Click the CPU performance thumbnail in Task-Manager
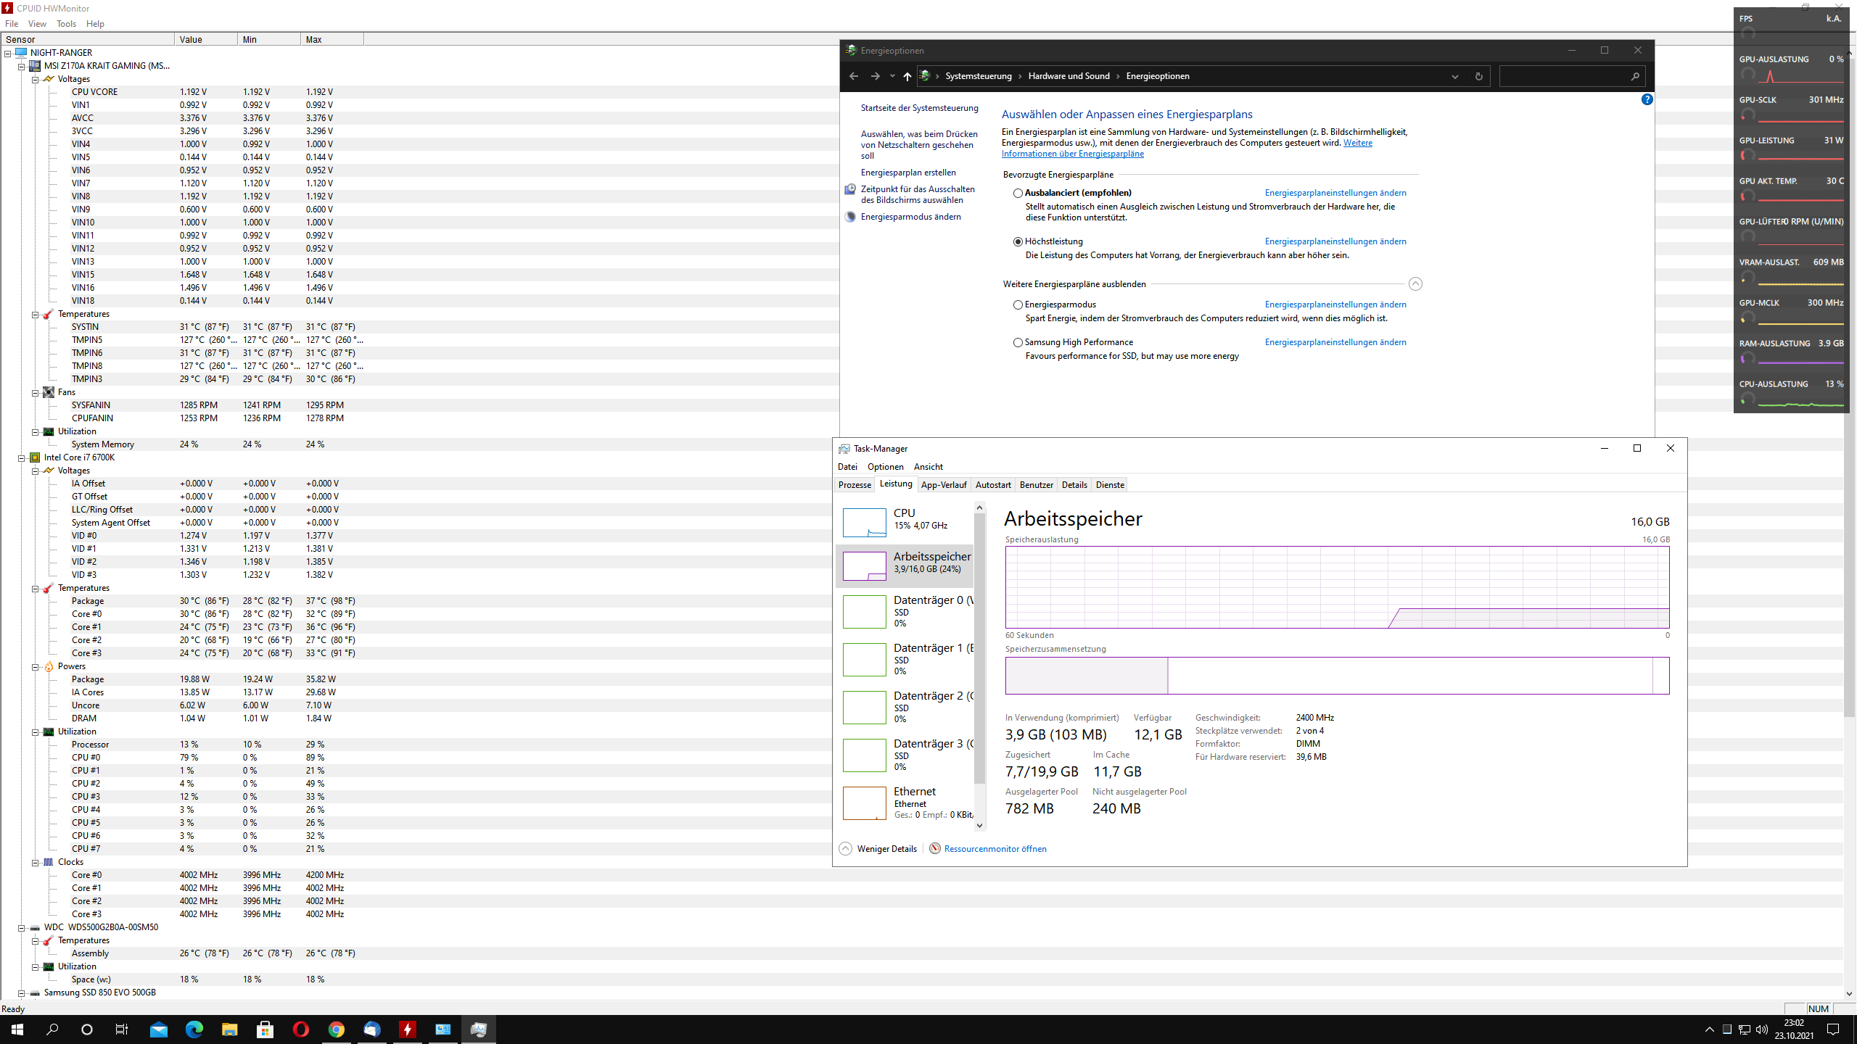The width and height of the screenshot is (1857, 1044). click(864, 522)
